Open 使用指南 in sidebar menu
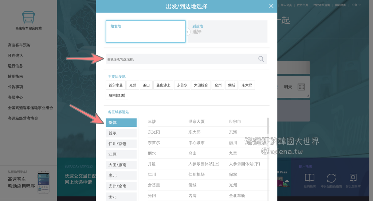 point(15,76)
